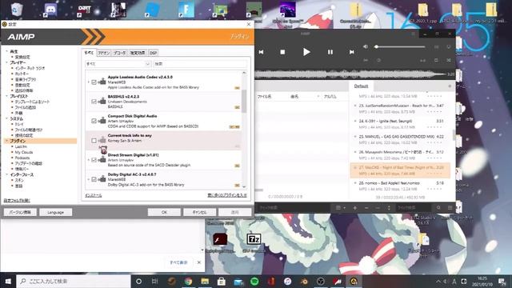The height and width of the screenshot is (288, 512).
Task: Collapse the プレイヤー tree section
Action: click(x=7, y=62)
